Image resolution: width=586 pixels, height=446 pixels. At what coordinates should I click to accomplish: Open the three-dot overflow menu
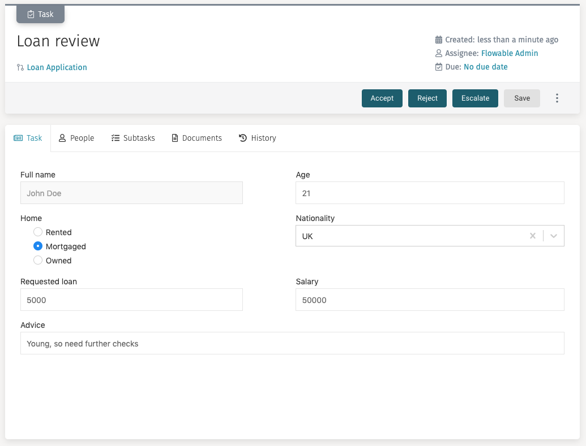click(x=557, y=98)
